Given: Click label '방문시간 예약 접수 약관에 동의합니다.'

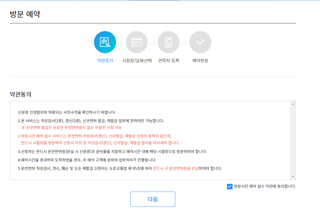Looking at the screenshot, I should click(265, 186).
